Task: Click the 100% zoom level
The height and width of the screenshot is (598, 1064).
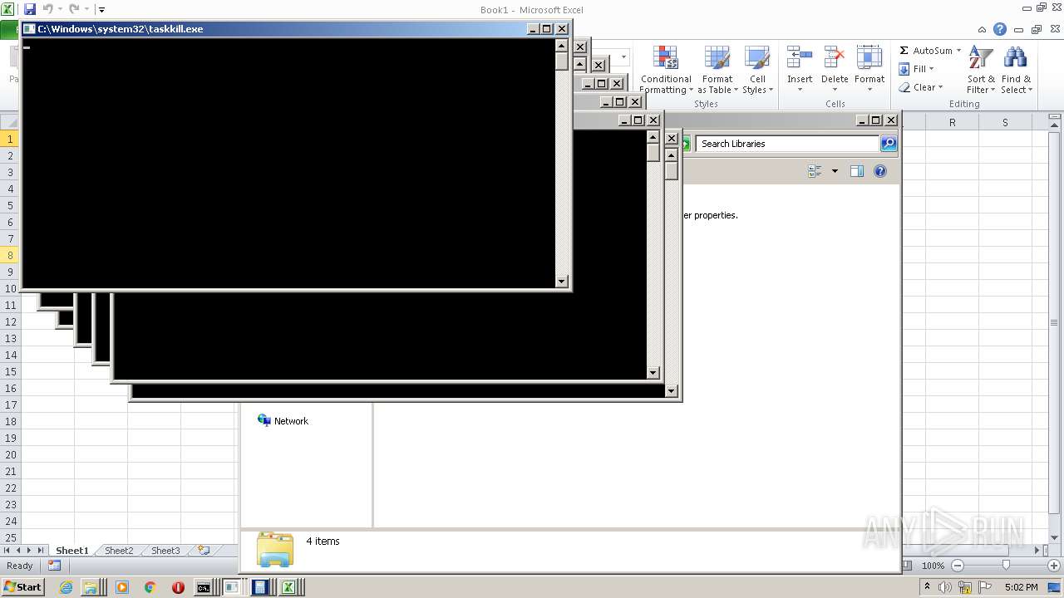Action: click(933, 566)
